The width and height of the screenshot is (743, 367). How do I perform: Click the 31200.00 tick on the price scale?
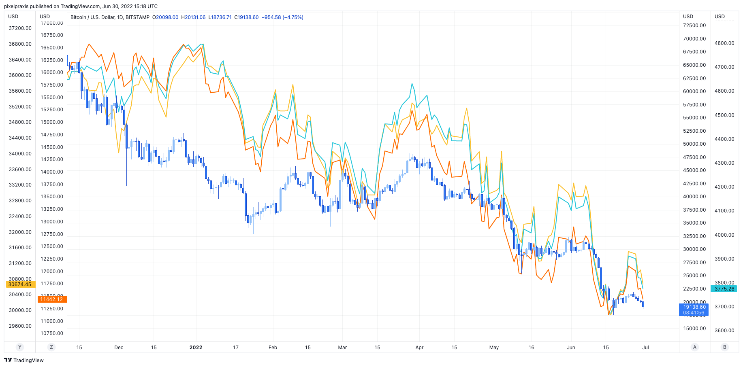click(x=20, y=263)
